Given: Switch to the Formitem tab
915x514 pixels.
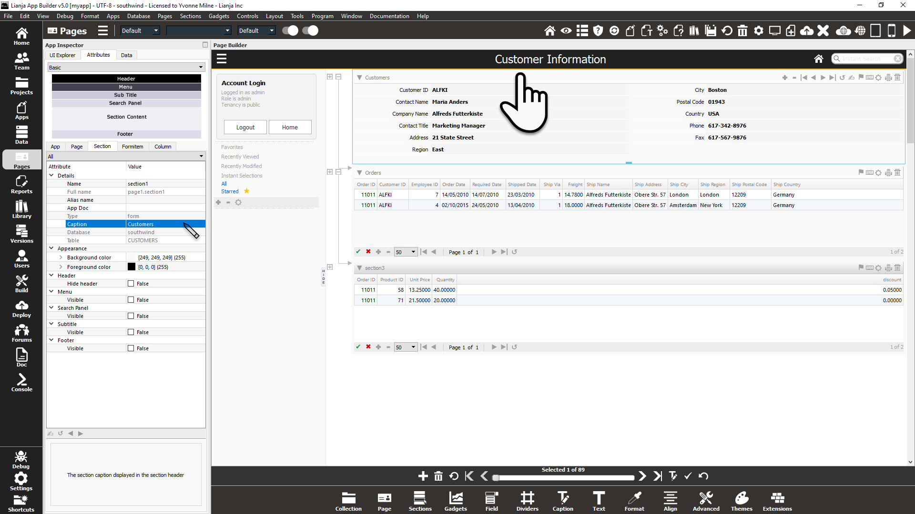Looking at the screenshot, I should point(132,147).
